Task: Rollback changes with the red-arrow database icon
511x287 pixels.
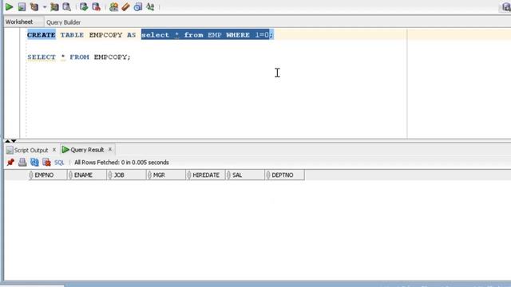Action: click(96, 7)
